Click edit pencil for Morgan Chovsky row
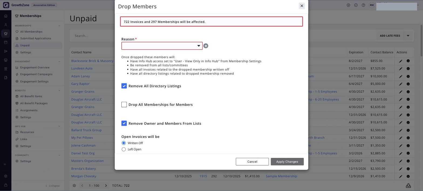The width and height of the screenshot is (423, 191). (401, 177)
